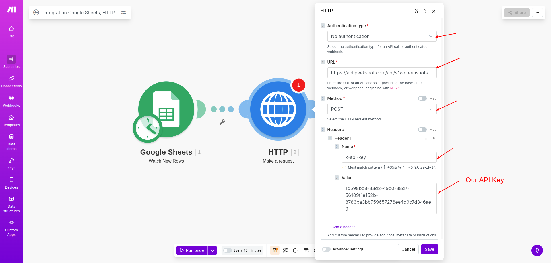
Task: Click the wrench icon between modules
Action: [x=222, y=122]
